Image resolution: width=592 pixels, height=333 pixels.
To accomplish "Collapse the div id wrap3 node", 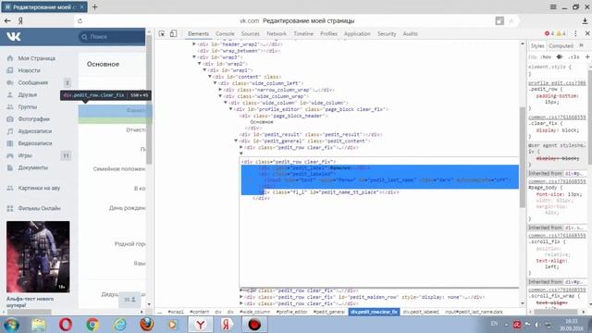I will pos(194,57).
